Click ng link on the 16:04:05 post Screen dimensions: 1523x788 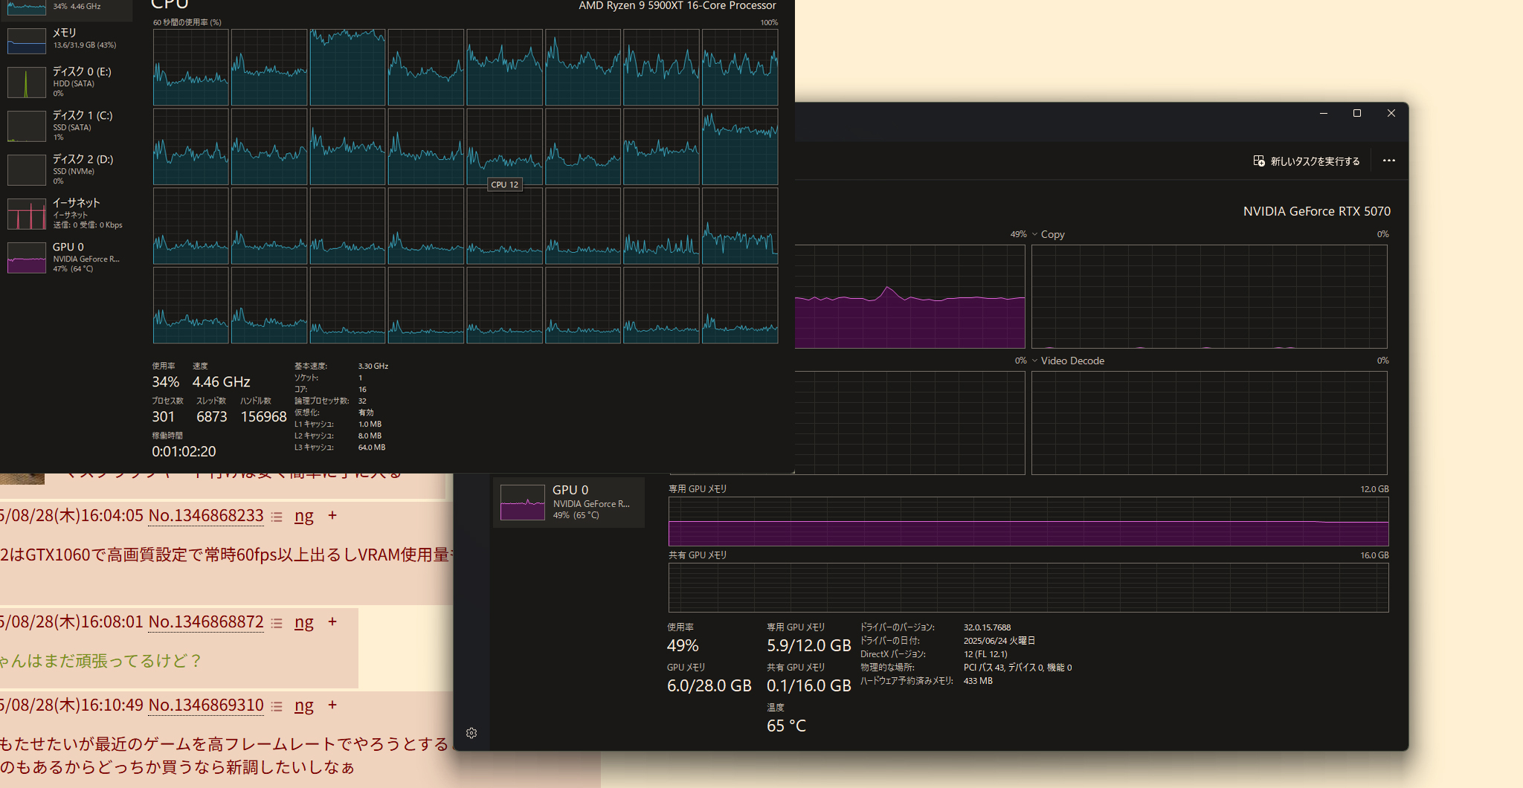point(304,516)
